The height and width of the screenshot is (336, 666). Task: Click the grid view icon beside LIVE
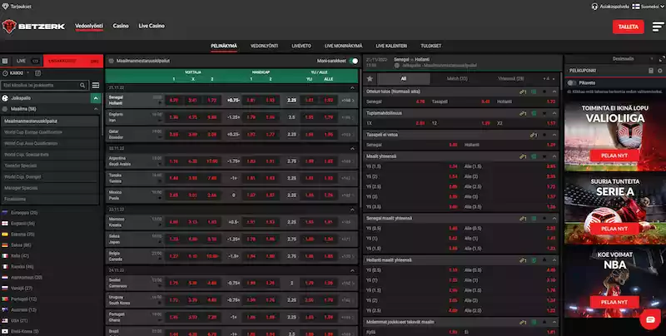point(5,61)
